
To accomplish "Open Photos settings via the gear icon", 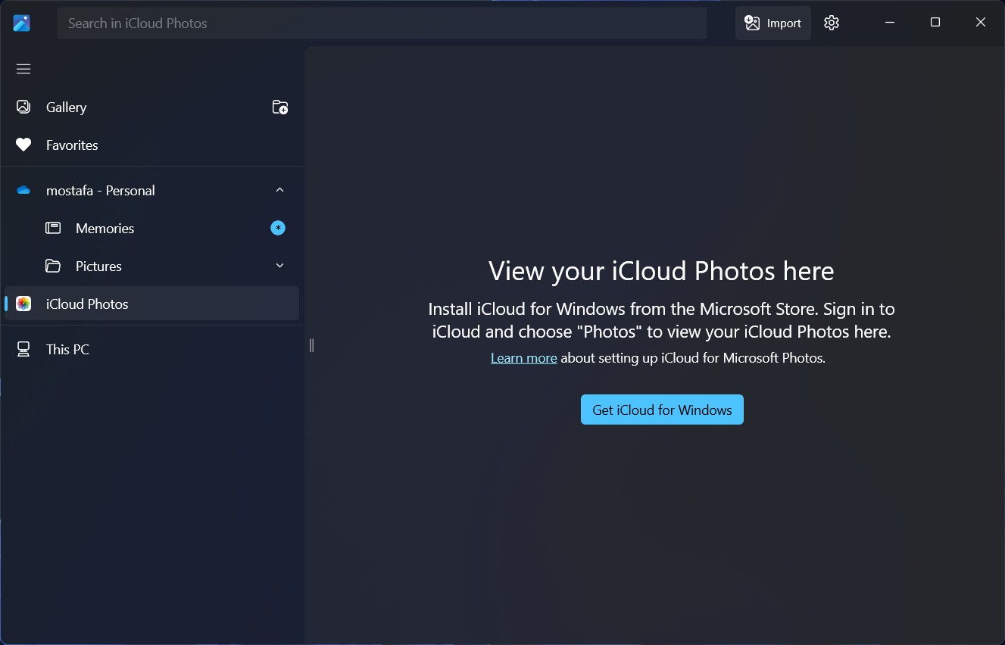I will pos(831,23).
